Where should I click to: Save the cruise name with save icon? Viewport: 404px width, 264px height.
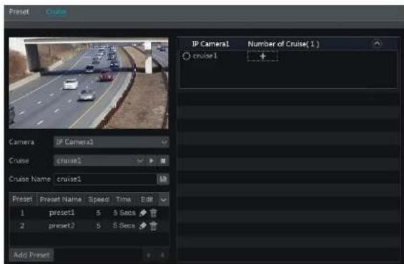163,179
